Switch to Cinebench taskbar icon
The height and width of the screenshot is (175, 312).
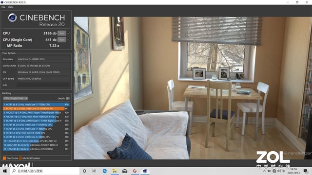point(145,171)
